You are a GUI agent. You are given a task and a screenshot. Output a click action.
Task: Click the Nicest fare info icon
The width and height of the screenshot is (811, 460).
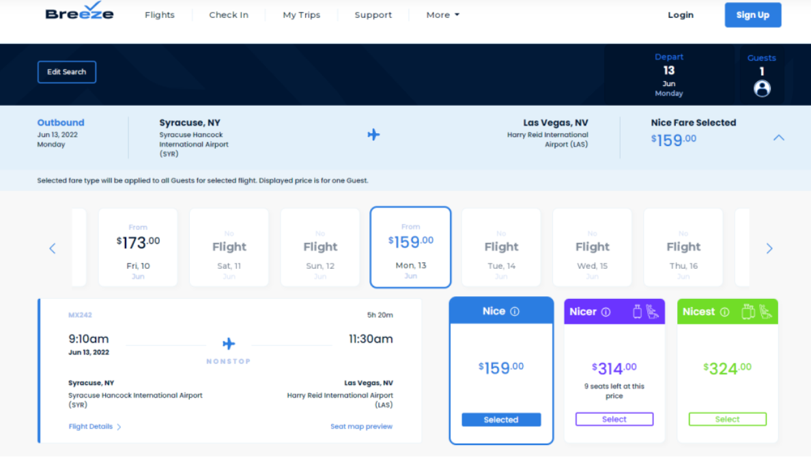(724, 312)
